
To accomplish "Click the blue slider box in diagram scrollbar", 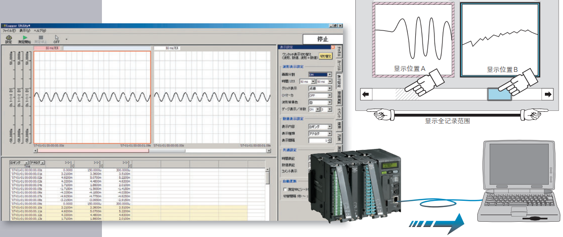I will pos(499,94).
